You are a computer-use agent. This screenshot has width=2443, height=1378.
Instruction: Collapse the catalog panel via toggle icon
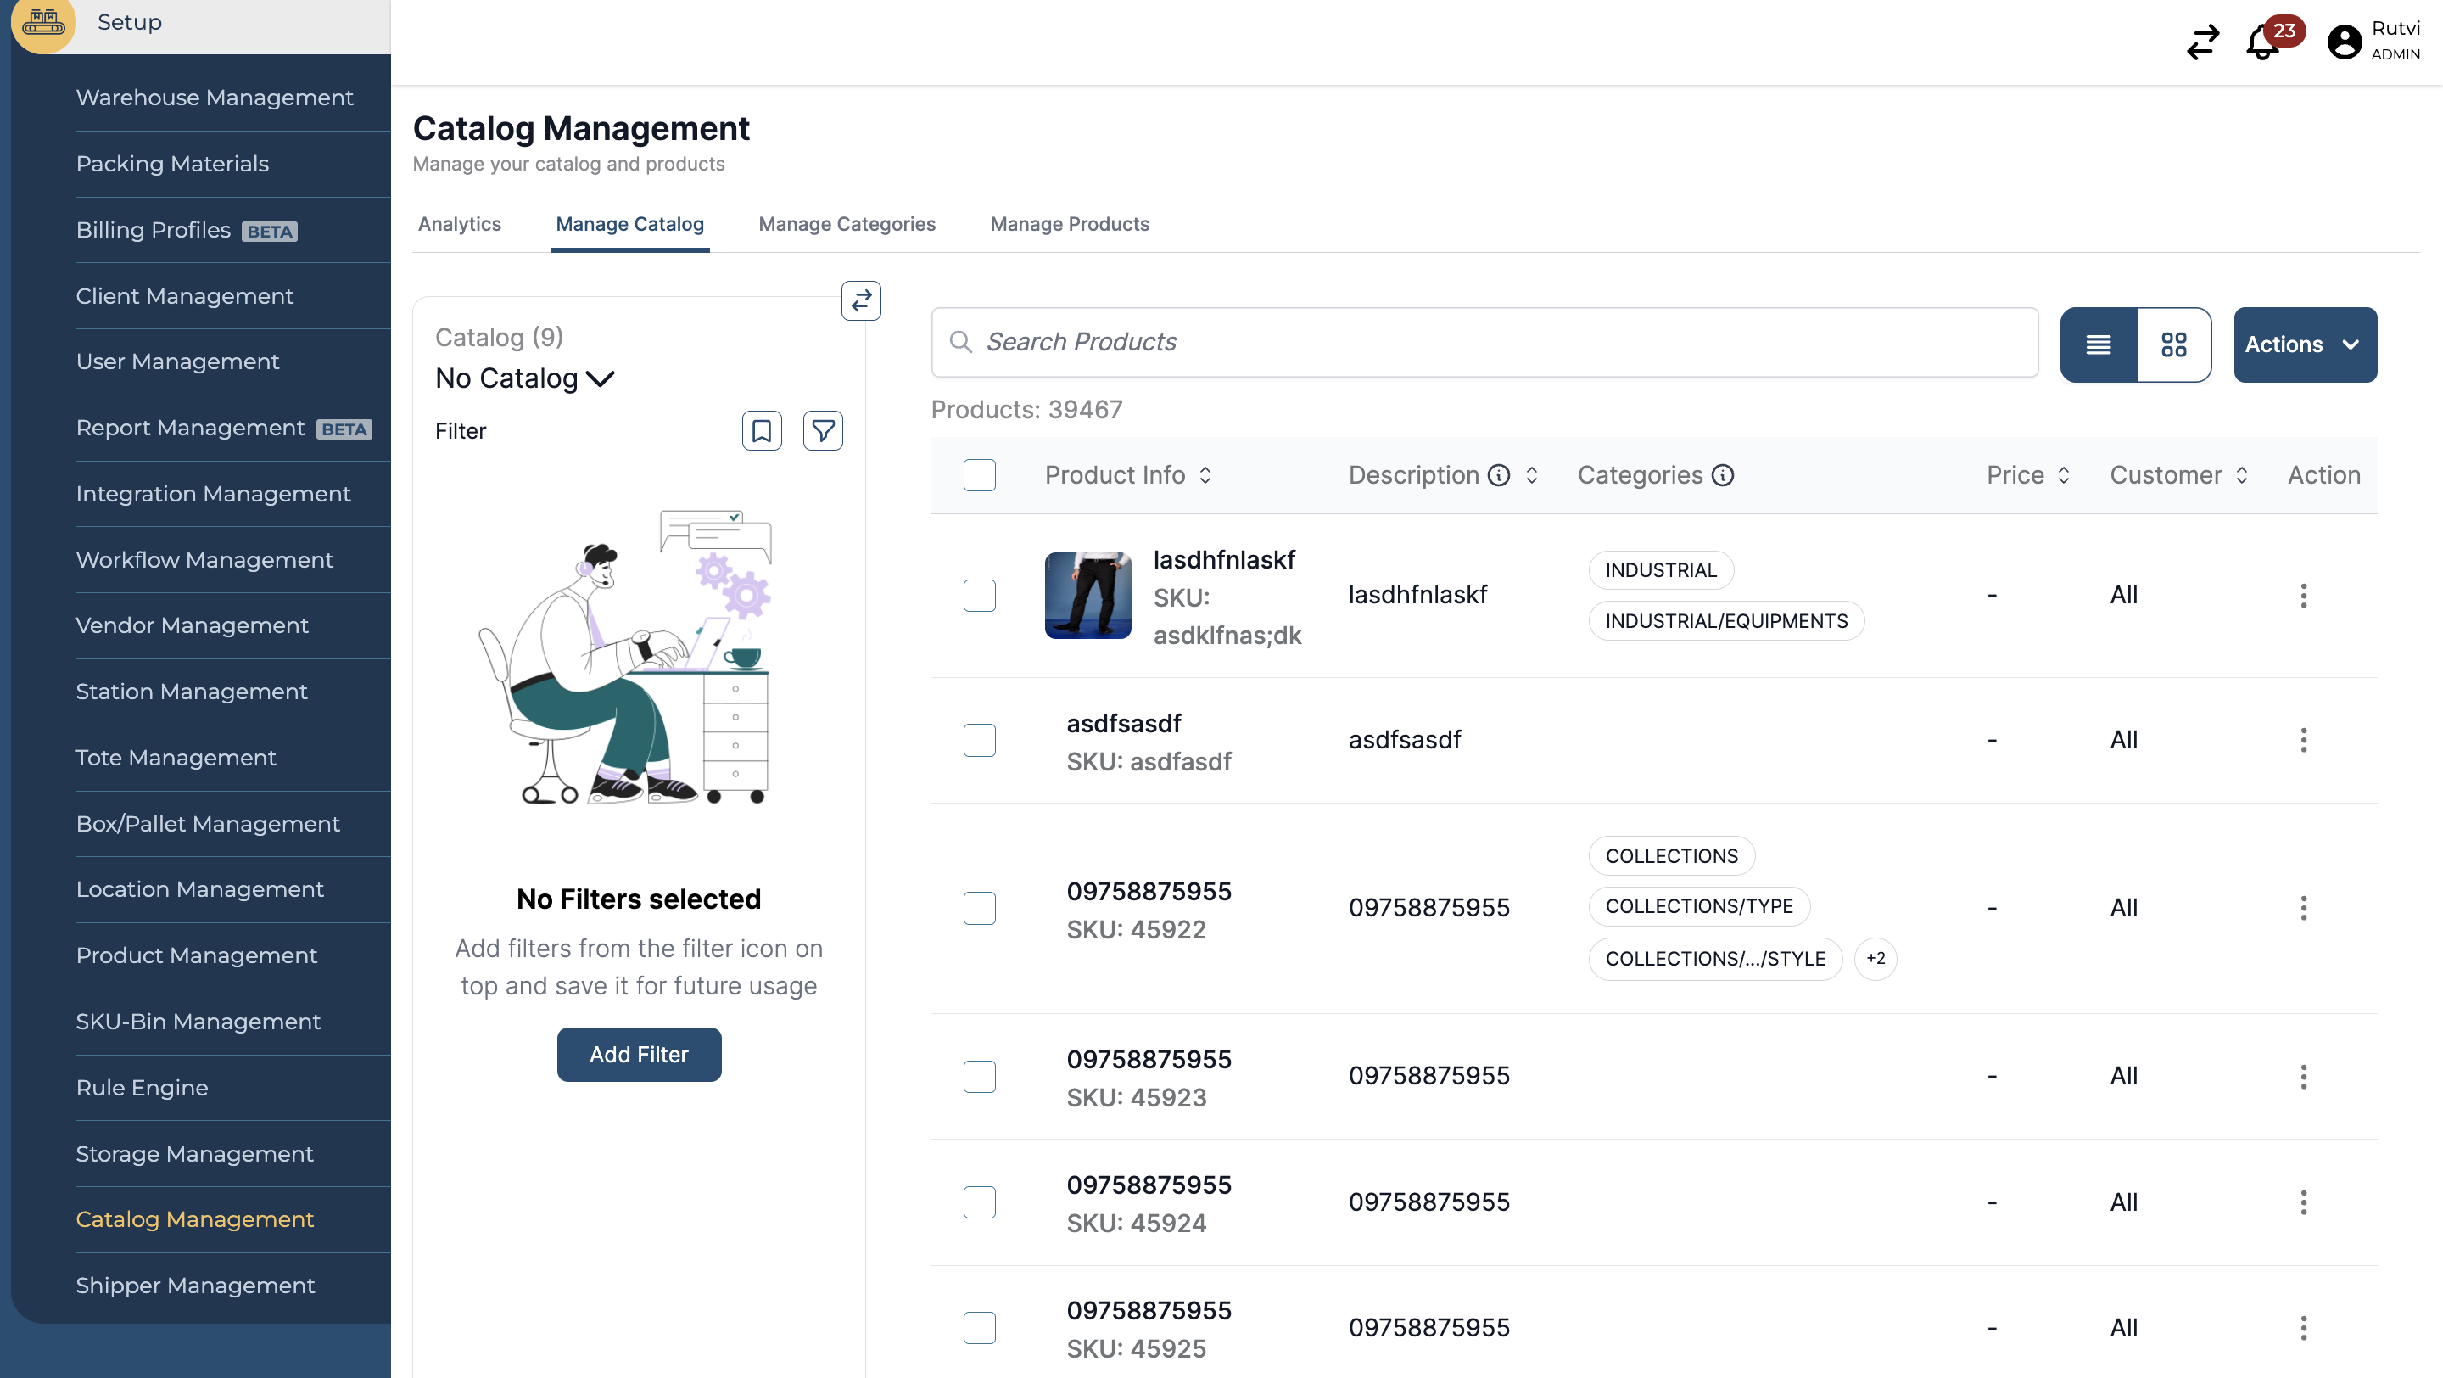coord(860,300)
